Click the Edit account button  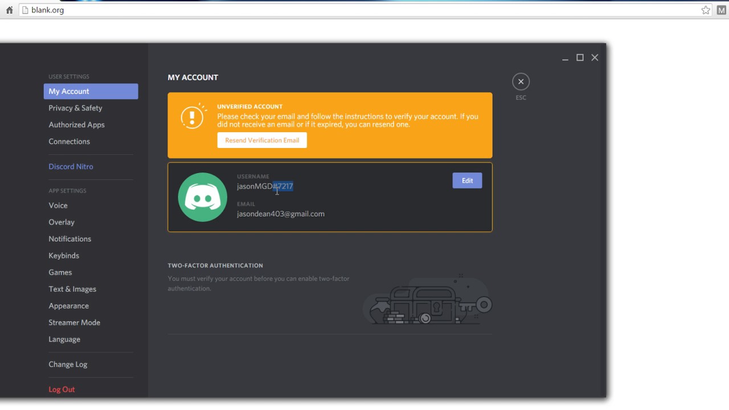[467, 181]
